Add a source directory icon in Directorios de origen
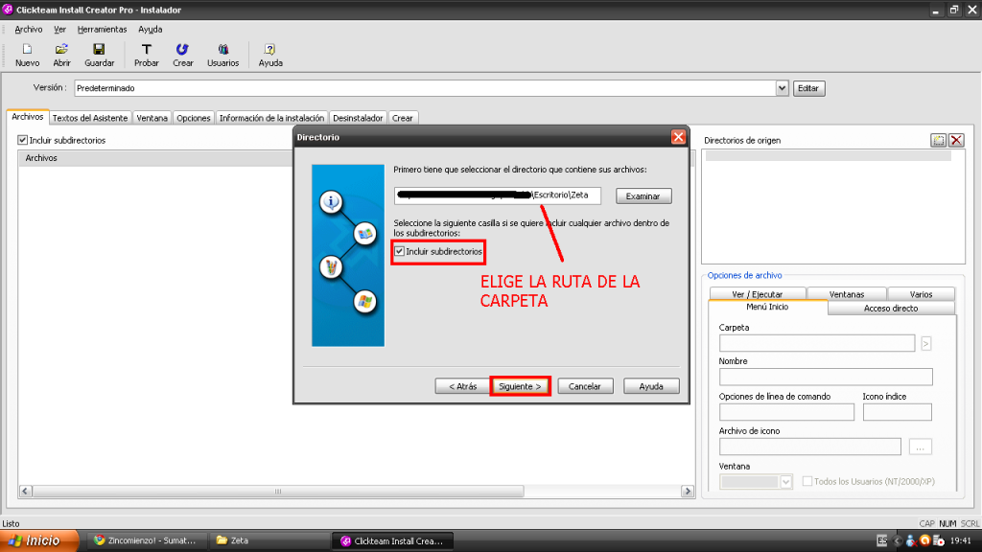Image resolution: width=982 pixels, height=552 pixels. (x=938, y=140)
